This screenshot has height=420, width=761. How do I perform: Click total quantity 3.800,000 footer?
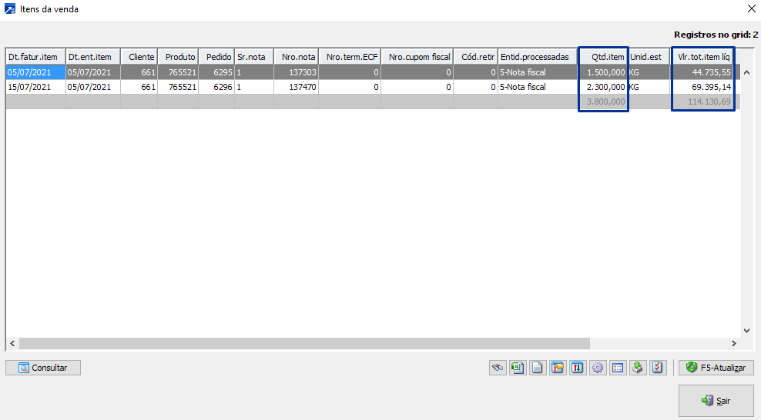pyautogui.click(x=603, y=102)
